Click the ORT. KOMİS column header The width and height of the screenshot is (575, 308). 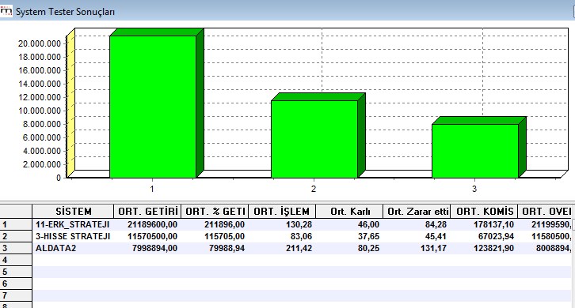click(485, 212)
